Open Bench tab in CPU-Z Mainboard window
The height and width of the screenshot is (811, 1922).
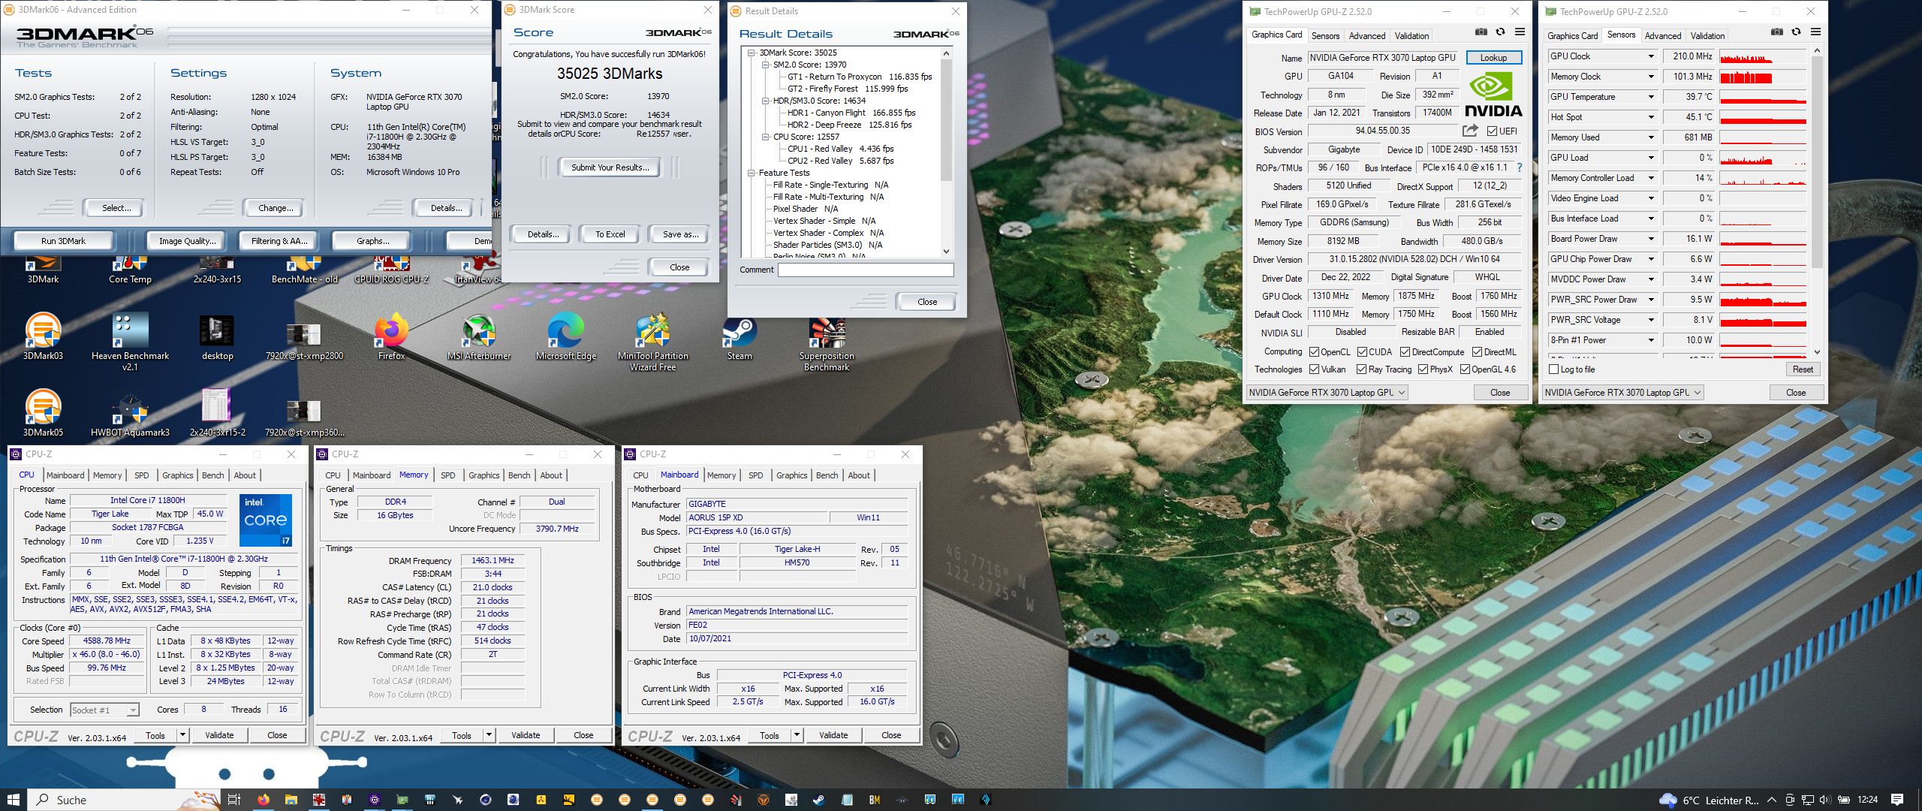[827, 475]
